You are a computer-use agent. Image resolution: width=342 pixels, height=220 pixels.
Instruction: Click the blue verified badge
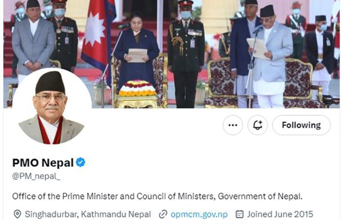[x=80, y=162]
